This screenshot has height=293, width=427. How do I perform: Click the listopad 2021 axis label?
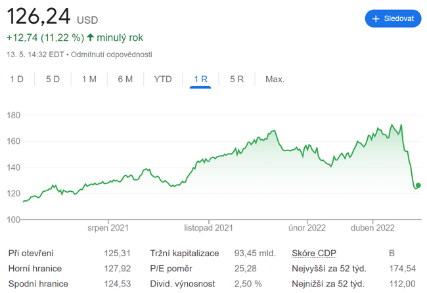point(209,228)
